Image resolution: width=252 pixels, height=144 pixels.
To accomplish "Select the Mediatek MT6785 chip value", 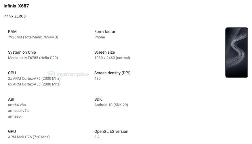I will point(33,58).
